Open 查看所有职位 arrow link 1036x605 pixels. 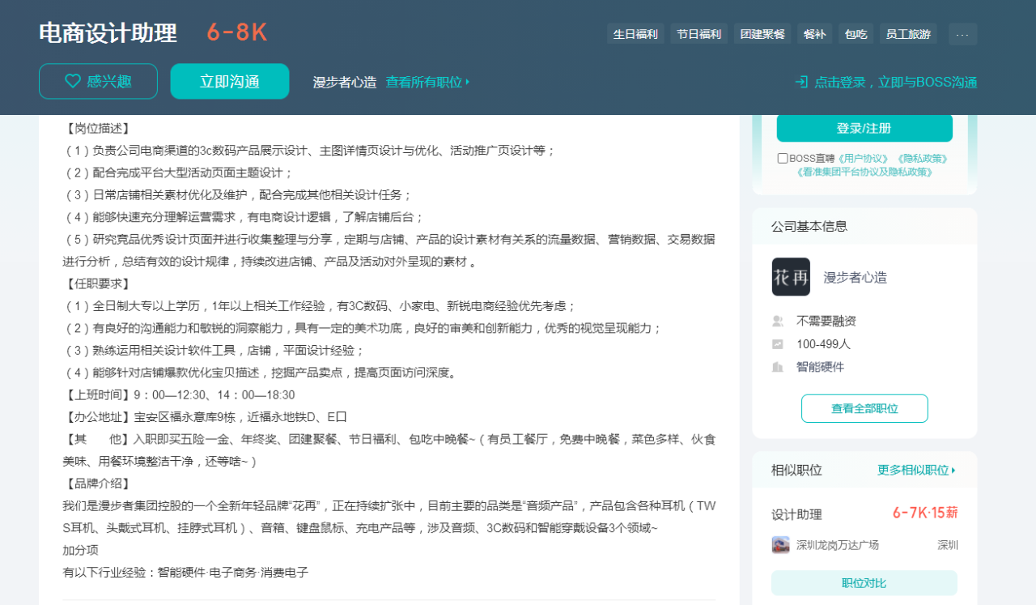click(x=427, y=82)
